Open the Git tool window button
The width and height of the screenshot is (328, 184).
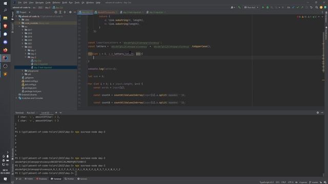pyautogui.click(x=18, y=179)
